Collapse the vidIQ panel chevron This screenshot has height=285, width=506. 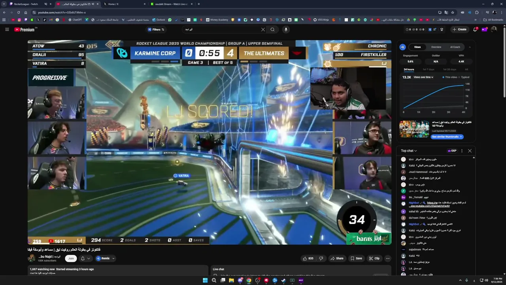(470, 47)
